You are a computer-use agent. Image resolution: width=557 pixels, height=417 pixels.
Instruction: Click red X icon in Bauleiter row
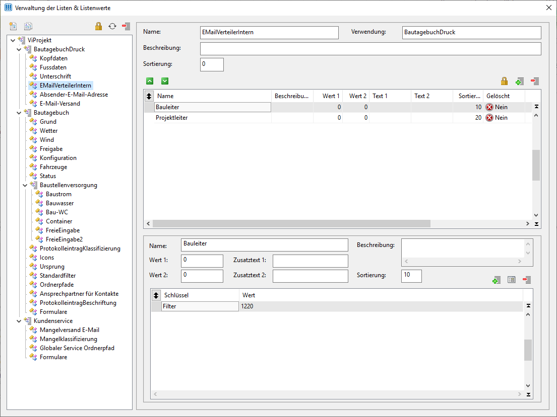tap(489, 107)
